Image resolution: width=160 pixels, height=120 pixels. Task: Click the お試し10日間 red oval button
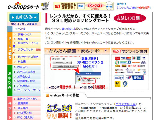point(130,18)
